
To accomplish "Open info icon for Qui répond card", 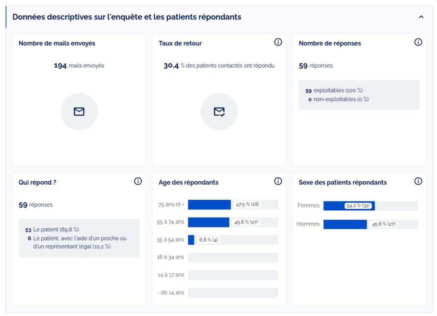I will [x=138, y=181].
